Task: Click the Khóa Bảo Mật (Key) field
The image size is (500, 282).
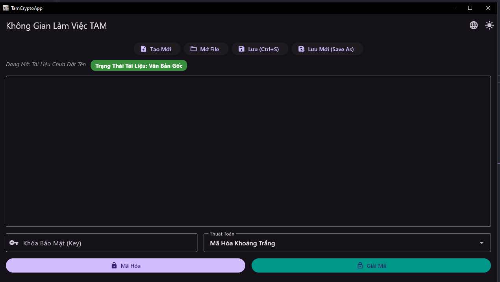Action: click(x=102, y=243)
